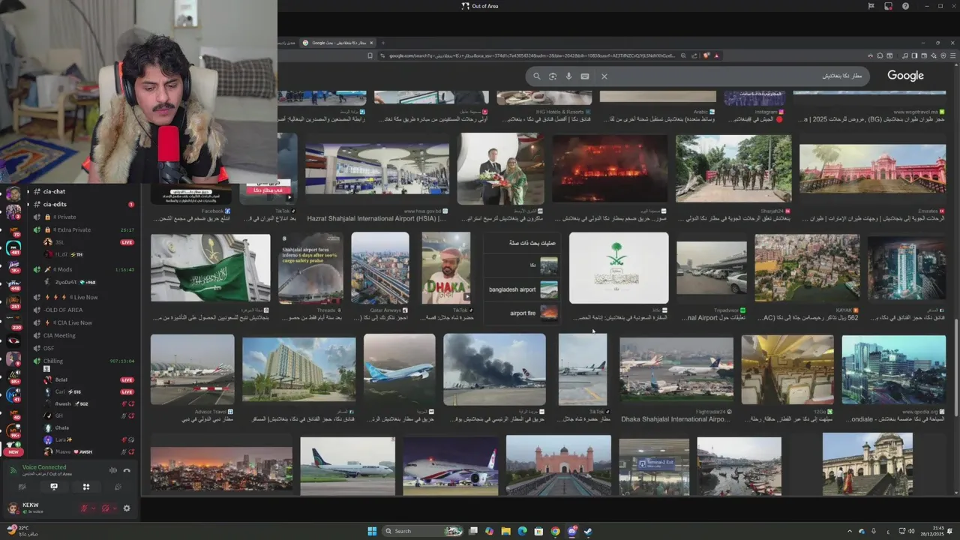
Task: Open the Windows Start menu
Action: (372, 531)
